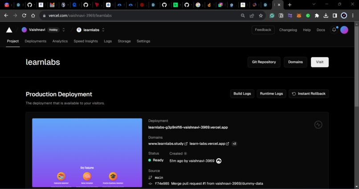
Task: Open the Storage tab
Action: coord(124,41)
